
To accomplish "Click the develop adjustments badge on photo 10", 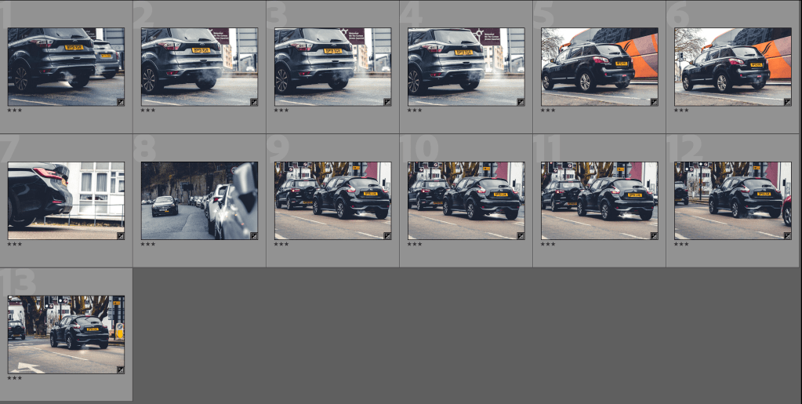I will [521, 235].
